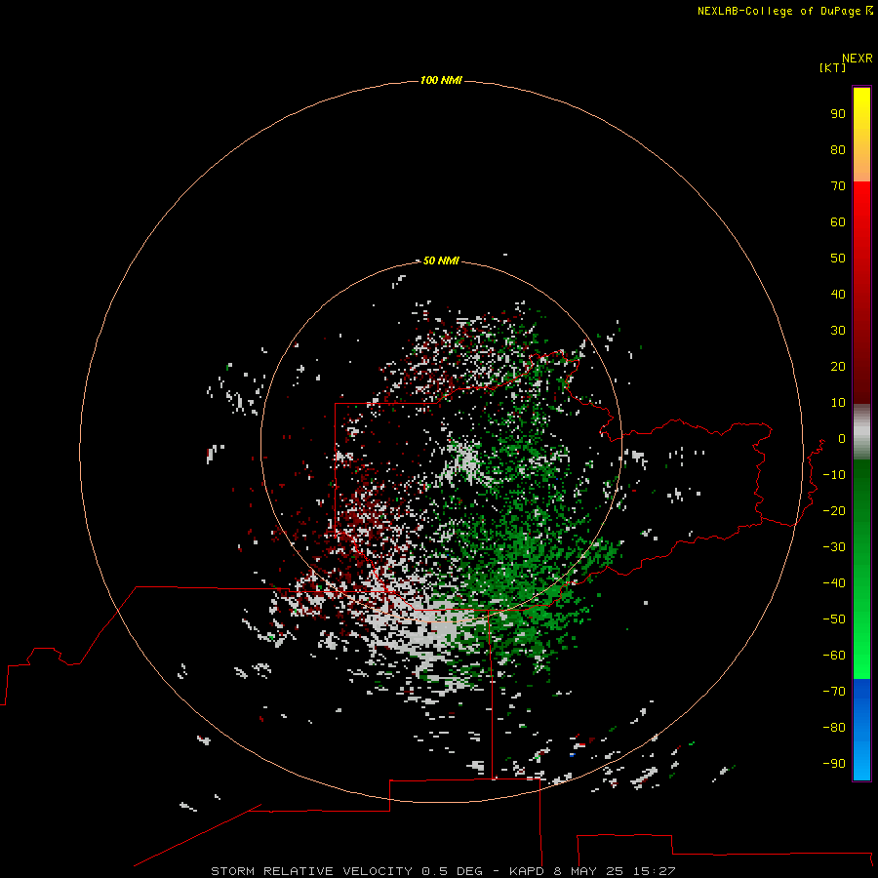Click the -80 value on the velocity scale
Screen dimensions: 878x878
point(834,728)
